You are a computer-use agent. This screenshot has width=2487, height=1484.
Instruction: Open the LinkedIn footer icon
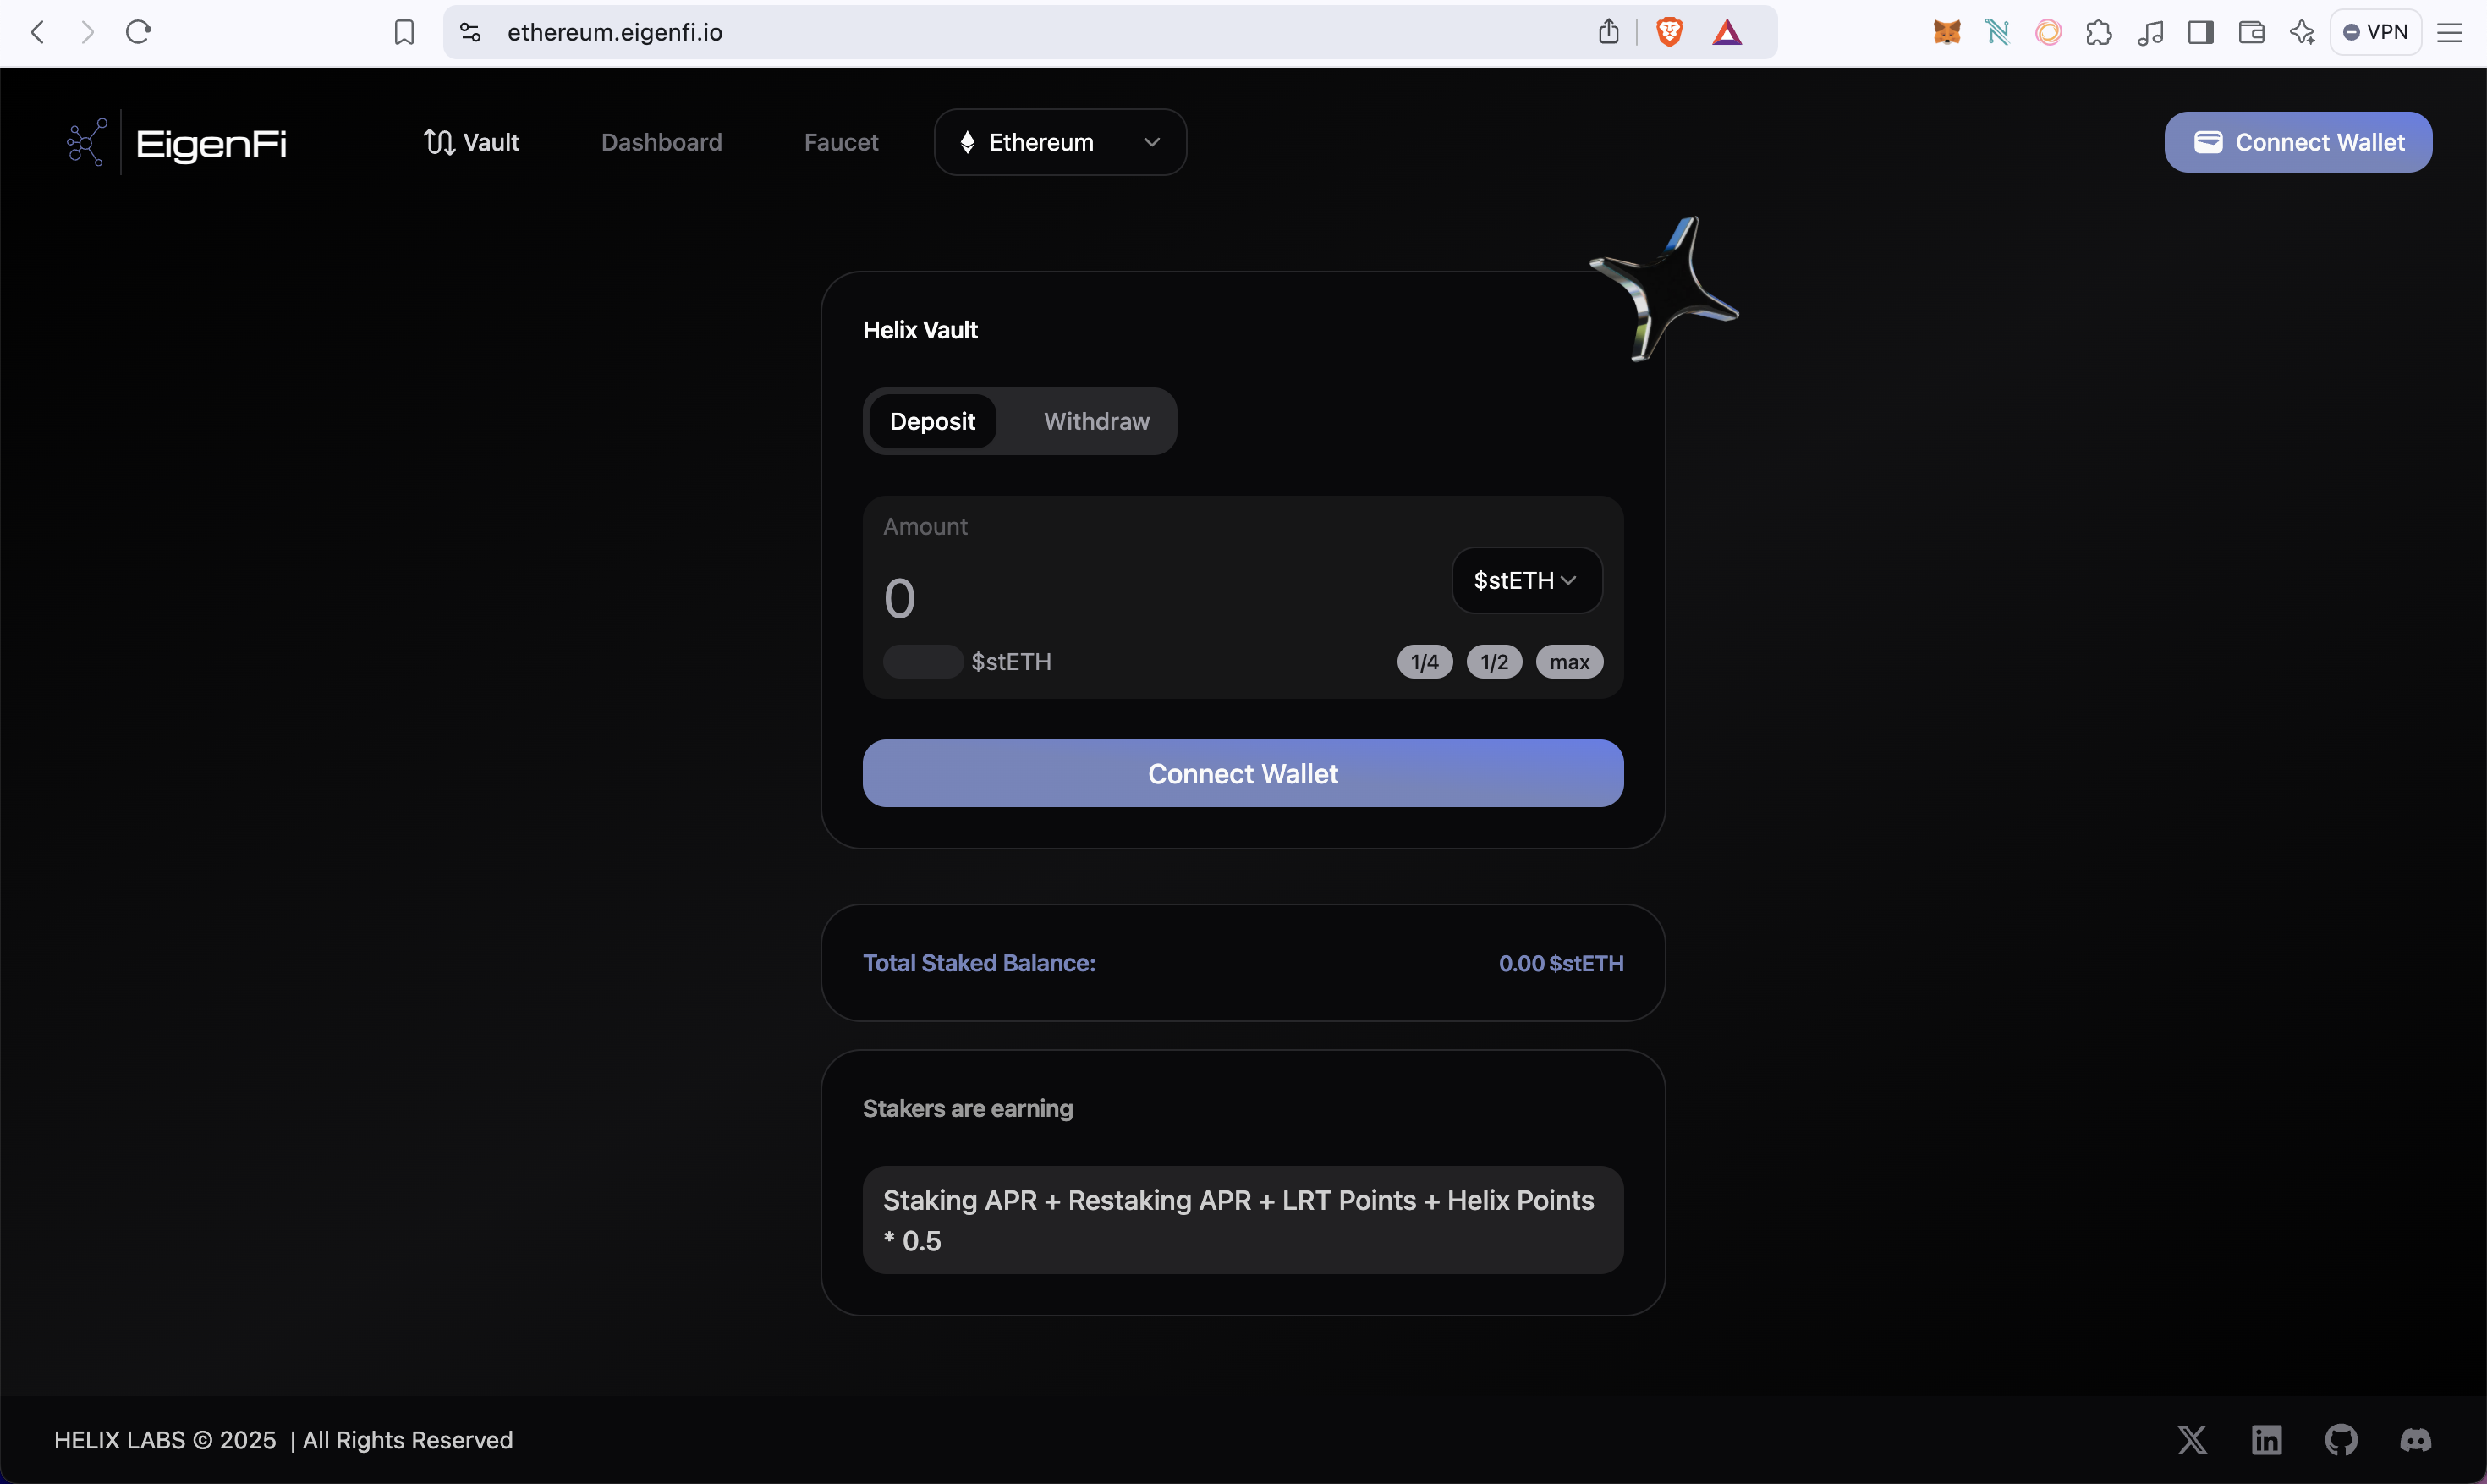(2266, 1440)
